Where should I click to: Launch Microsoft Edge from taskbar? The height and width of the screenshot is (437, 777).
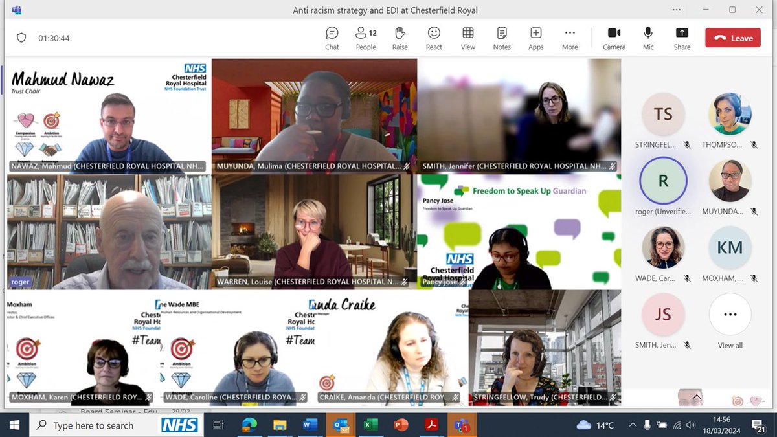(249, 425)
